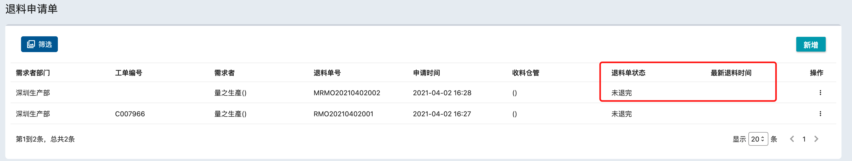Screen dimensions: 852x161
Task: Sort by 申请时间 column header
Action: (x=426, y=73)
